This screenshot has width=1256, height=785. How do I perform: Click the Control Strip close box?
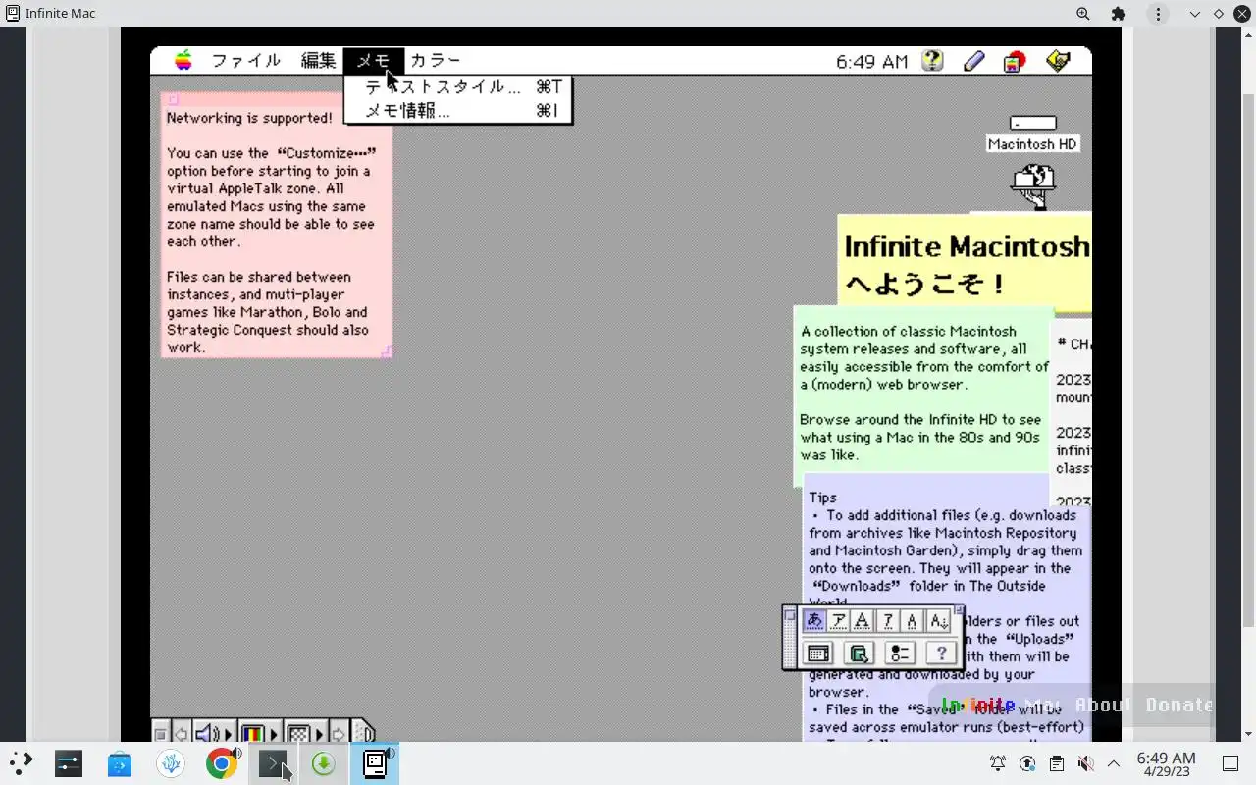161,734
